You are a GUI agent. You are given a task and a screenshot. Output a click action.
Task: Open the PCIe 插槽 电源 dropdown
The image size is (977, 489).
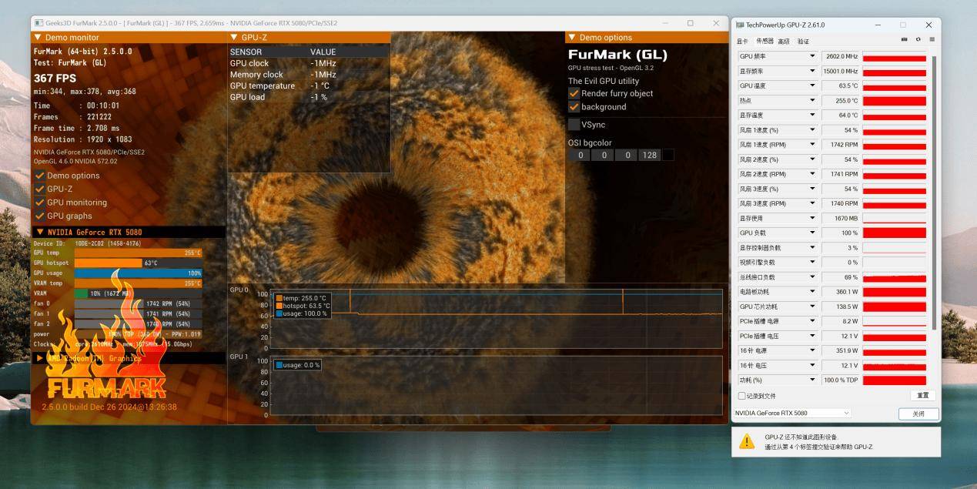(812, 321)
